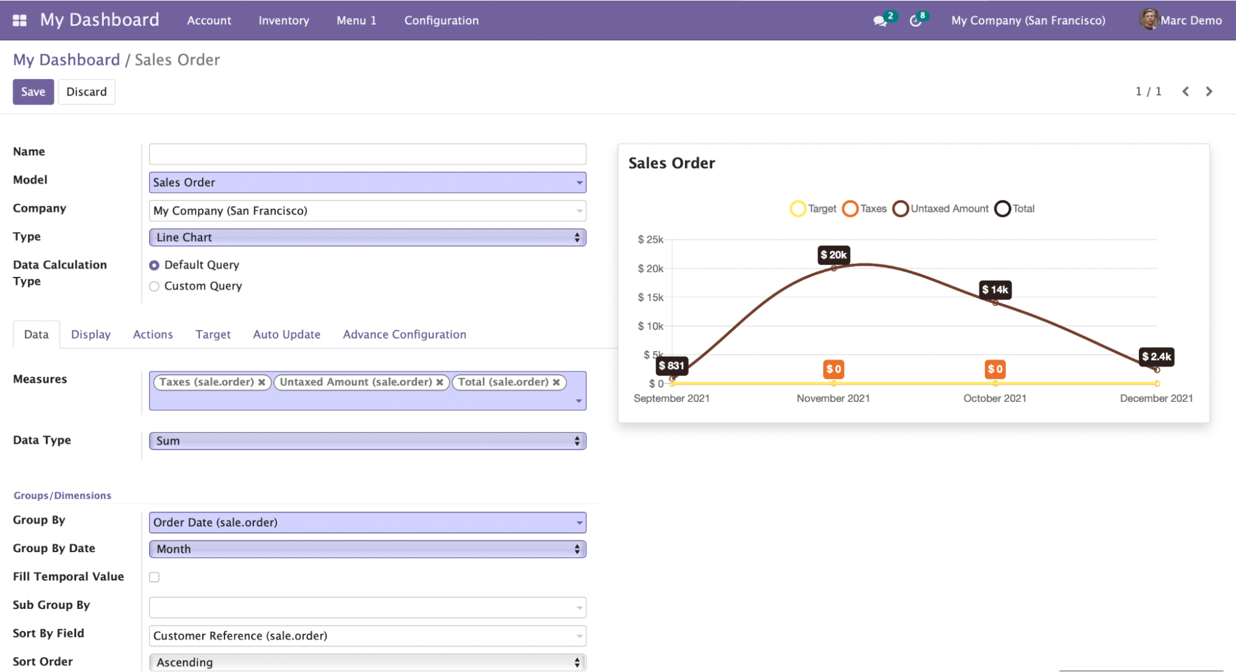The width and height of the screenshot is (1236, 672).
Task: Enable Fill Temporal Value checkbox
Action: pyautogui.click(x=155, y=577)
